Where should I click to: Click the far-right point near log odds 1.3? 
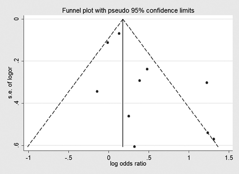tap(214, 139)
